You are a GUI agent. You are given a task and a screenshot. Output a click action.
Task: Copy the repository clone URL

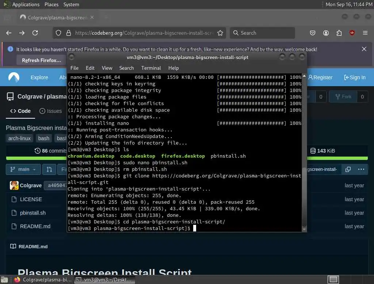pos(348,169)
